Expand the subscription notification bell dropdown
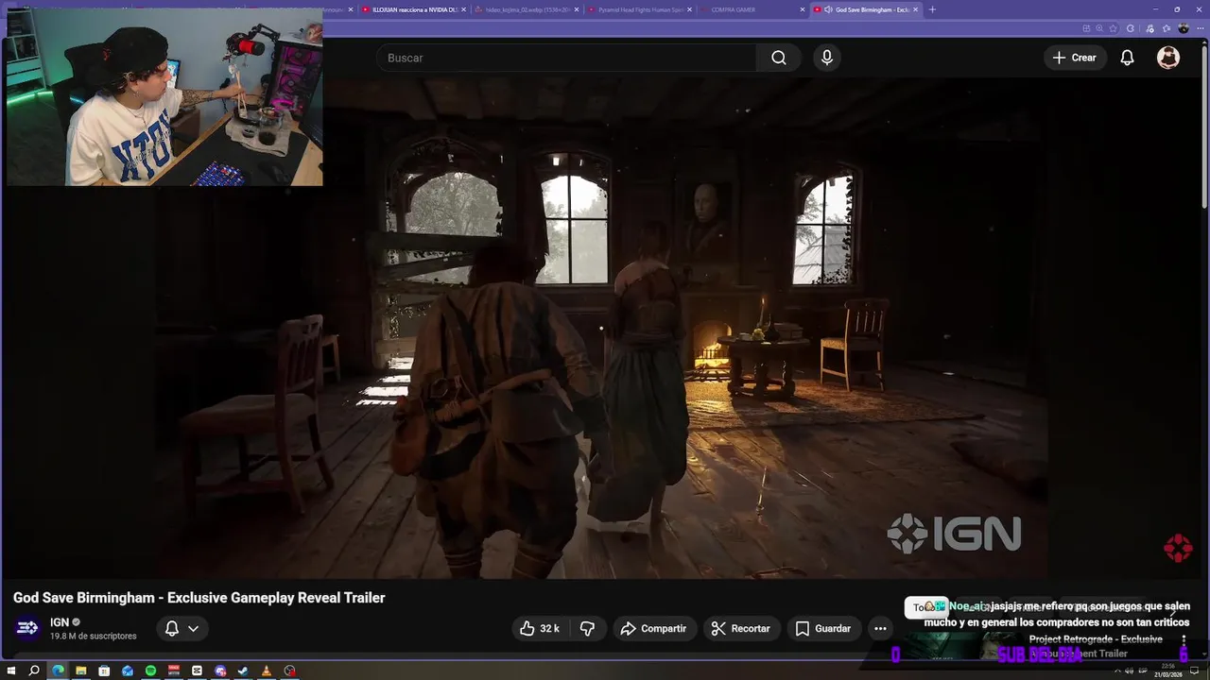 pyautogui.click(x=182, y=628)
